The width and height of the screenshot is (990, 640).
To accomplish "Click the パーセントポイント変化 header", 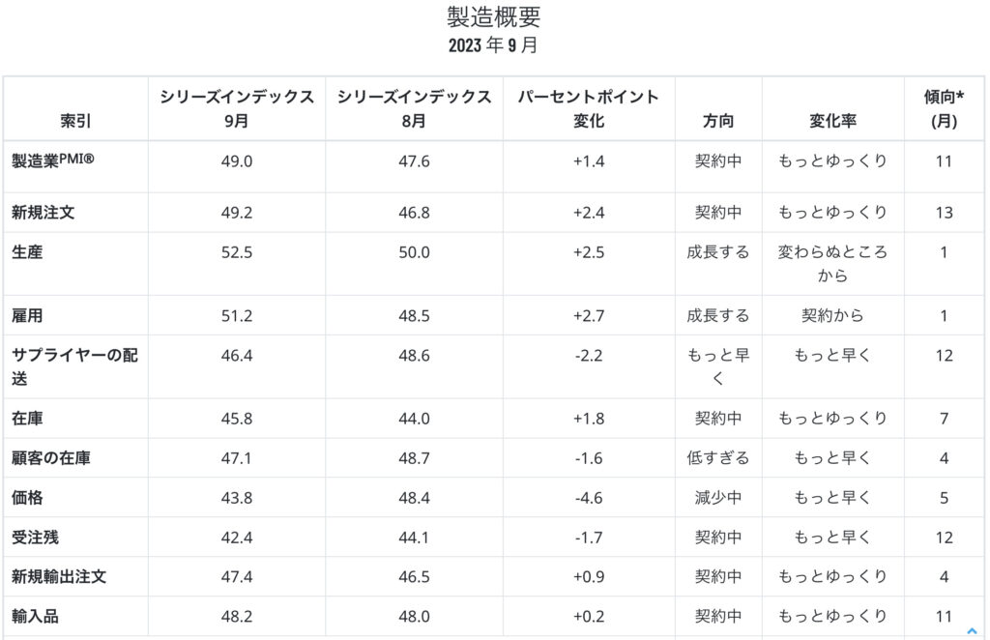I will (589, 108).
